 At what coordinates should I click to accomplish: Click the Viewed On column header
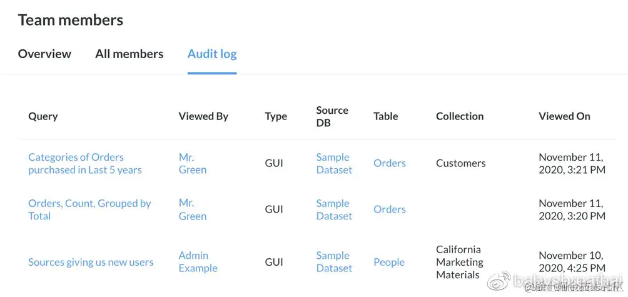[x=564, y=116]
